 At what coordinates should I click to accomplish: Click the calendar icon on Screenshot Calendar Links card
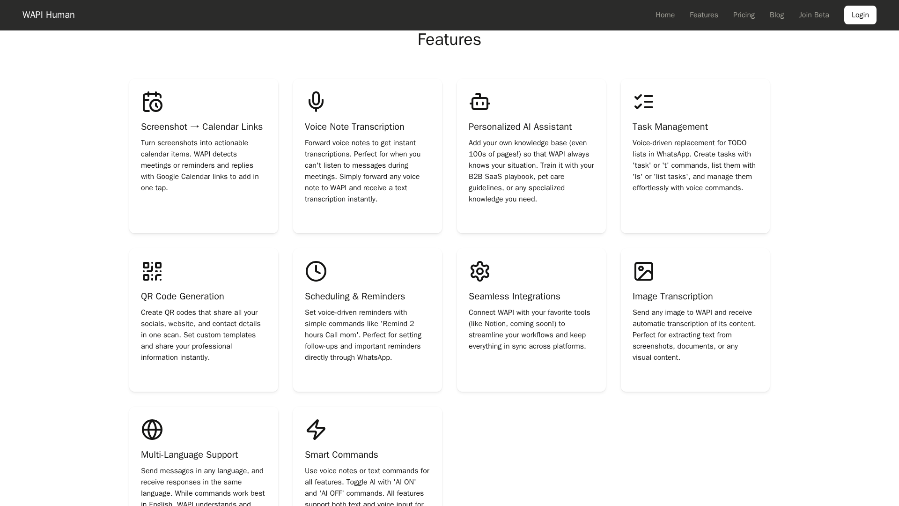pos(152,102)
